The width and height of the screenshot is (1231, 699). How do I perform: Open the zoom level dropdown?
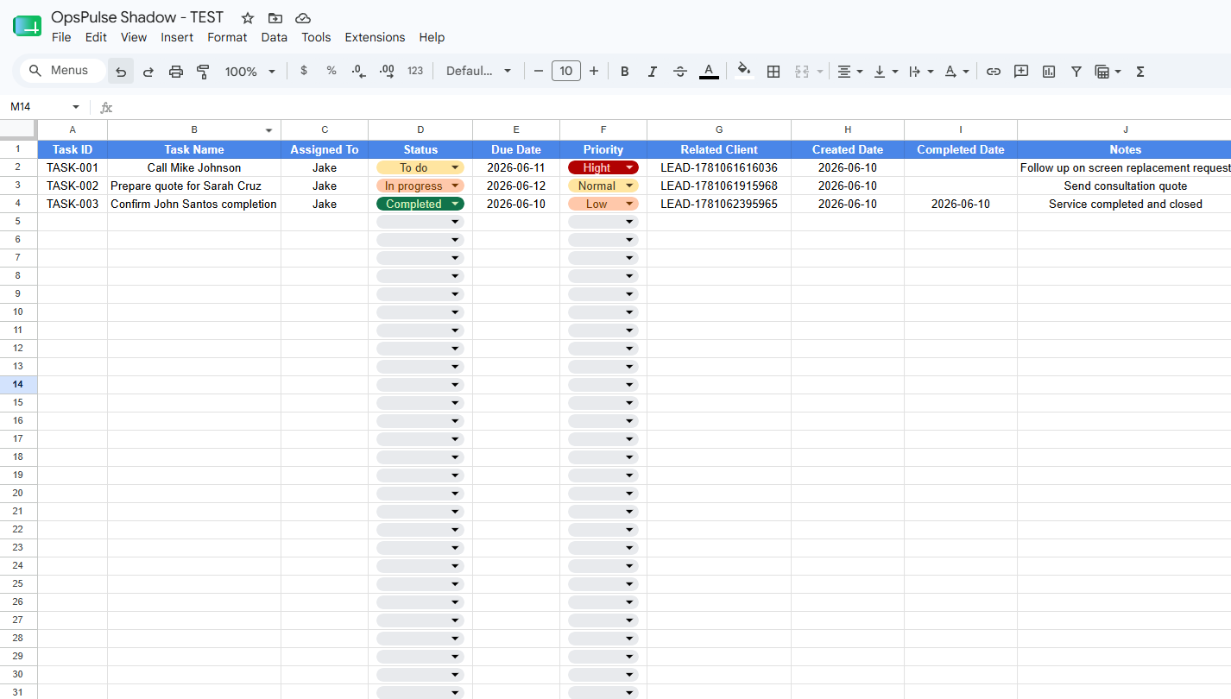pos(250,72)
